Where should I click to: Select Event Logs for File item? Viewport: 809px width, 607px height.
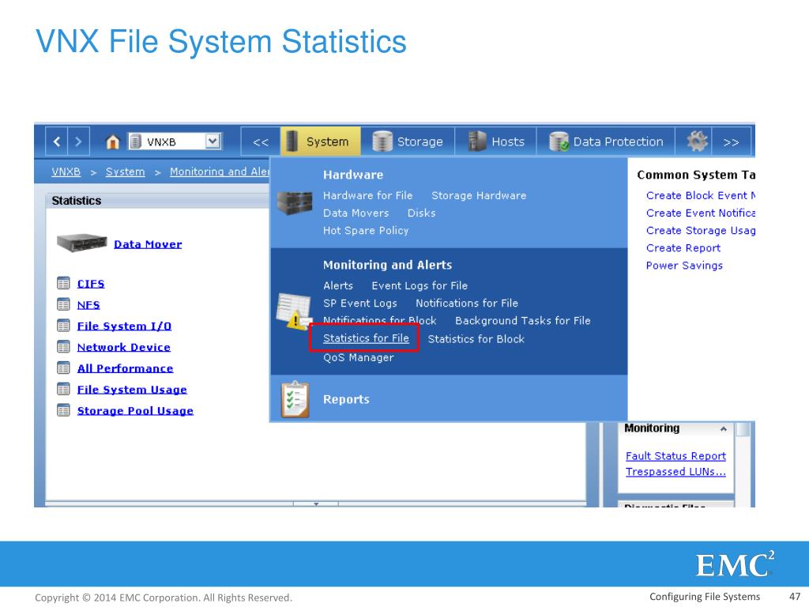click(x=420, y=286)
